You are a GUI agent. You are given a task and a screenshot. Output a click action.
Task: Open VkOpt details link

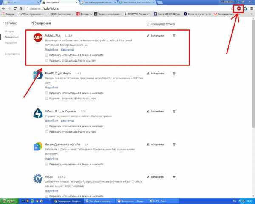click(51, 191)
